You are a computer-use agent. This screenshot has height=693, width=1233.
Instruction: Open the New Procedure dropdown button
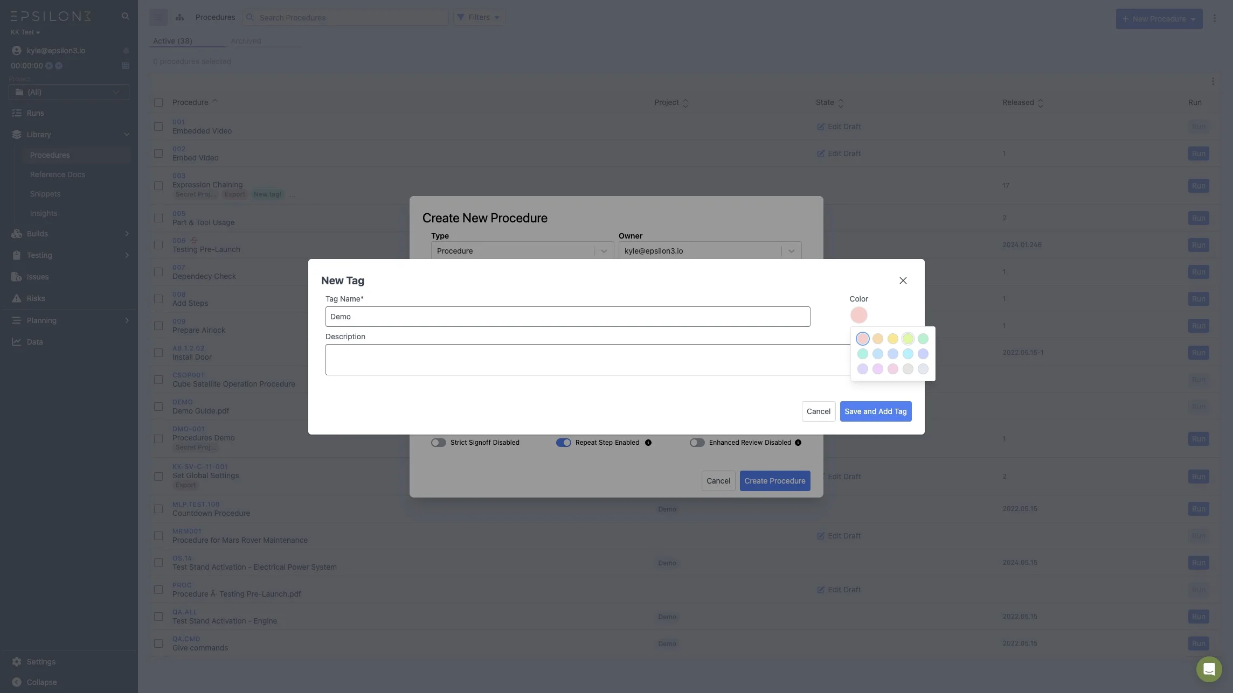(x=1159, y=19)
